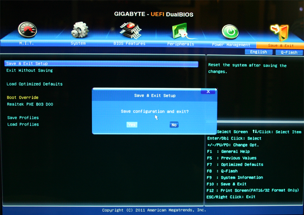Click the 'F7 : Optimized Defaults' hint
The height and width of the screenshot is (215, 304).
[x=235, y=164]
